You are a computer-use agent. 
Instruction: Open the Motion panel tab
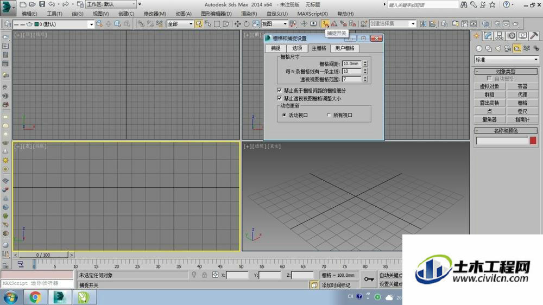point(512,36)
